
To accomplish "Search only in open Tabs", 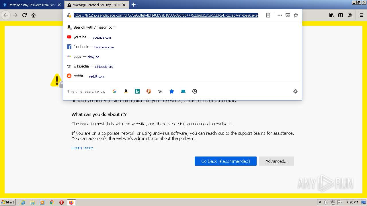I will (183, 91).
